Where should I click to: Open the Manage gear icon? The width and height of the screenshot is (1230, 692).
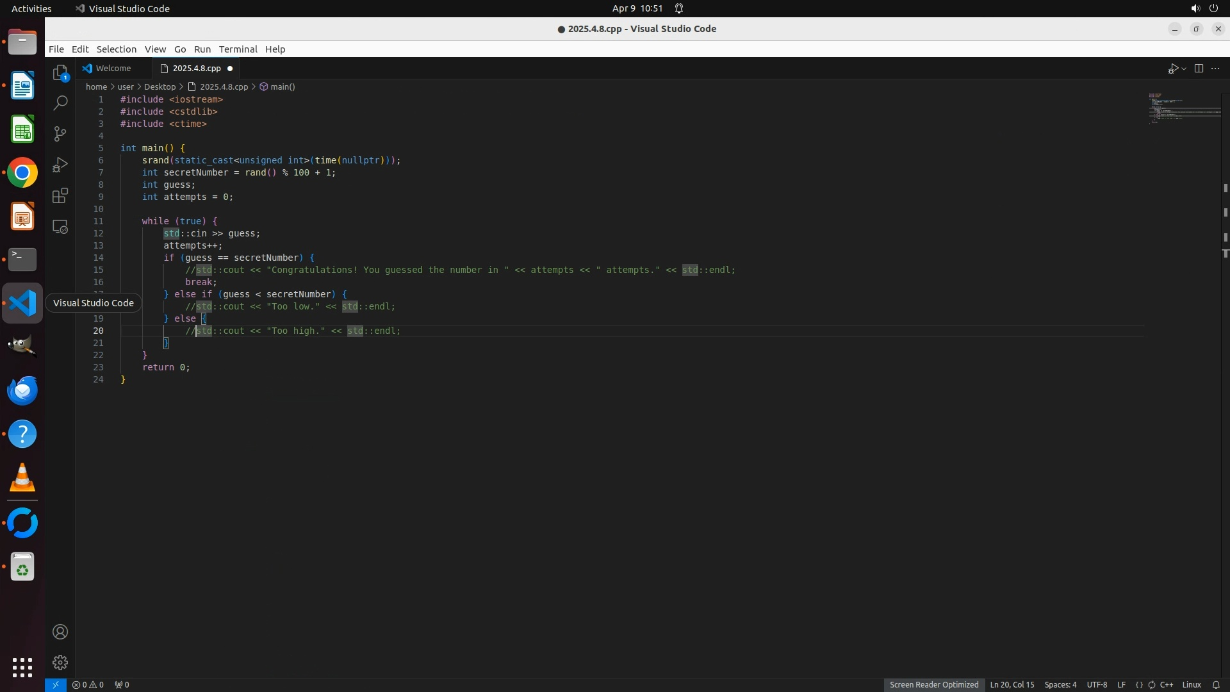[x=60, y=663]
